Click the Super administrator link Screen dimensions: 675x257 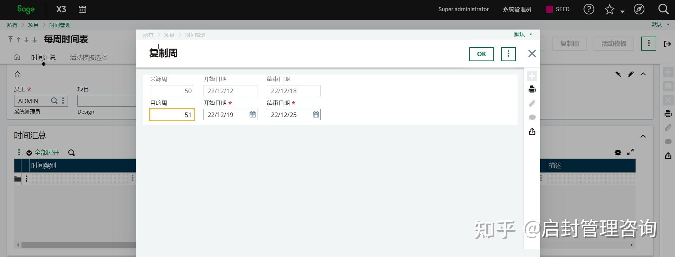pyautogui.click(x=463, y=9)
